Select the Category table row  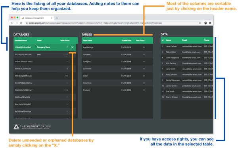[117, 62]
